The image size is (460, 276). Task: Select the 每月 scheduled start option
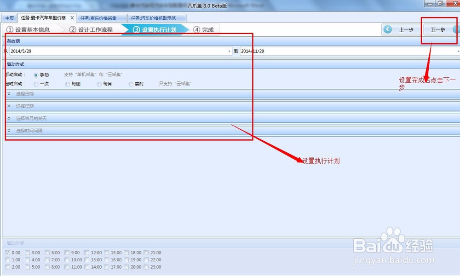[x=99, y=85]
